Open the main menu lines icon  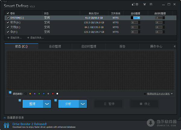(151, 4)
